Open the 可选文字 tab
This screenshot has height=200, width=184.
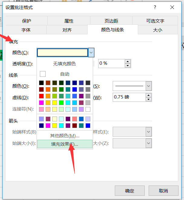coord(155,21)
